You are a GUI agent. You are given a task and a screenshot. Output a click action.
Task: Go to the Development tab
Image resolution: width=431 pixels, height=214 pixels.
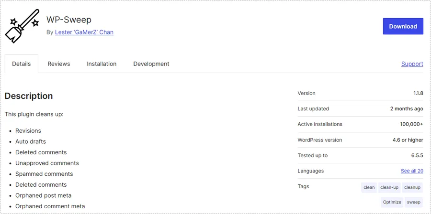pos(151,64)
